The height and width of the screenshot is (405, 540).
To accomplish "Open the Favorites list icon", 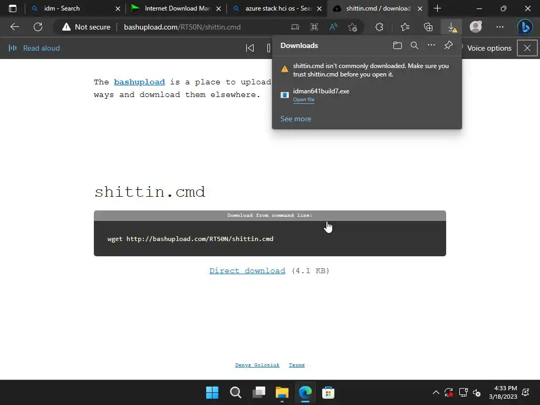I will click(405, 27).
